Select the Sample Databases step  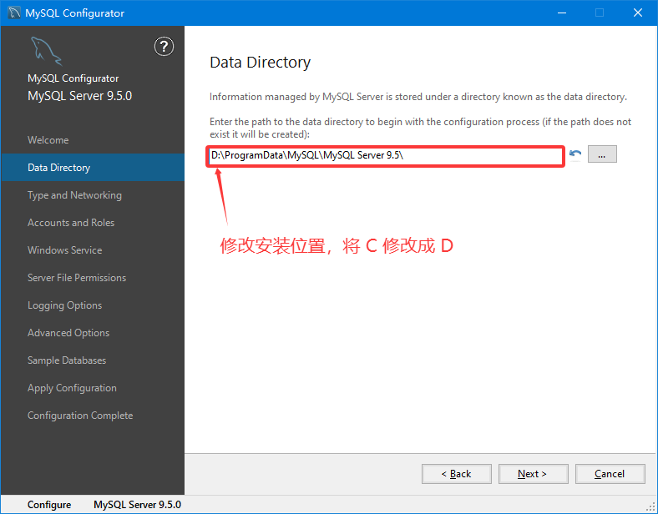(x=93, y=360)
